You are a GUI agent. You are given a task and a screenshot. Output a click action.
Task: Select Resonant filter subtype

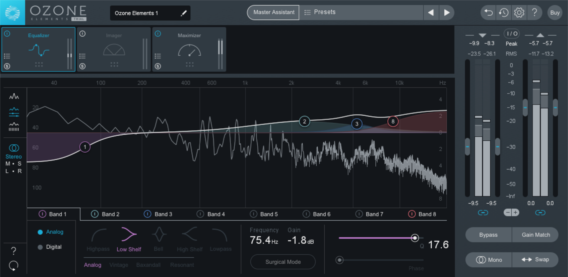[x=182, y=265]
